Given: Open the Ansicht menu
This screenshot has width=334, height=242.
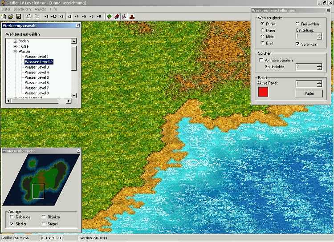Looking at the screenshot, I should [x=40, y=9].
